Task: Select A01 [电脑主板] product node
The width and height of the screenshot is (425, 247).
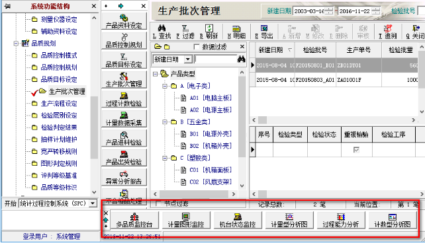Action: pyautogui.click(x=211, y=98)
